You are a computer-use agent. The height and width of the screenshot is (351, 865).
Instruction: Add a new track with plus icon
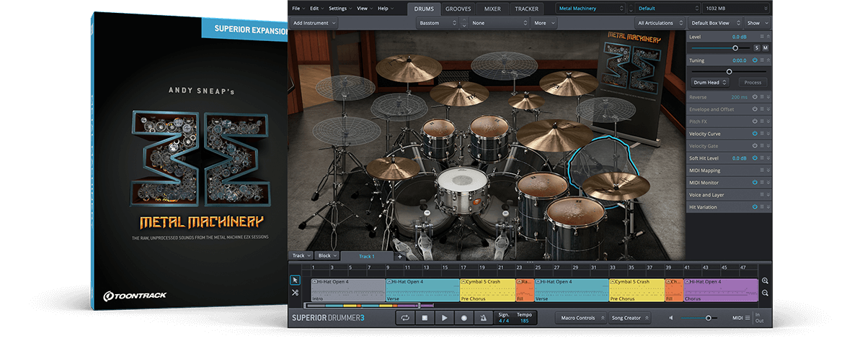tap(400, 256)
